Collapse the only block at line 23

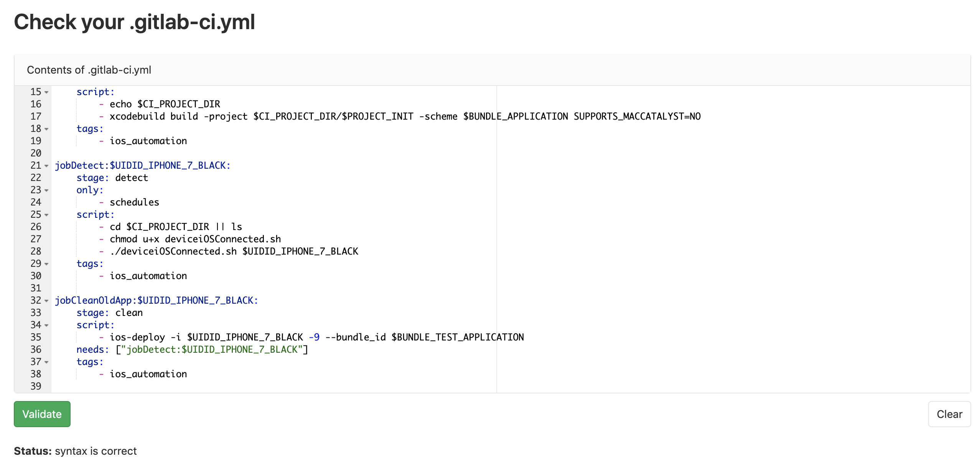point(46,191)
